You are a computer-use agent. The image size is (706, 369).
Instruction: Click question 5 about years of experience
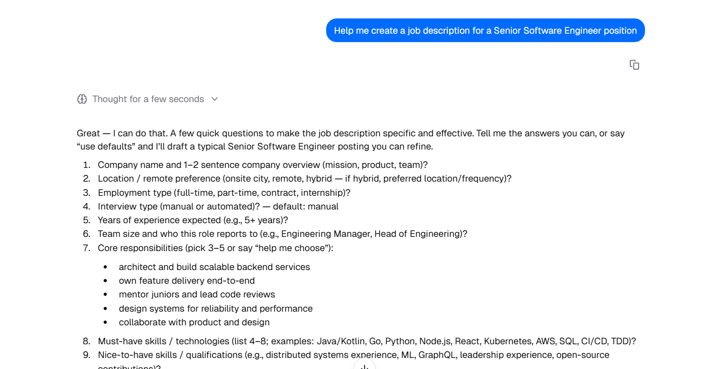tap(192, 220)
